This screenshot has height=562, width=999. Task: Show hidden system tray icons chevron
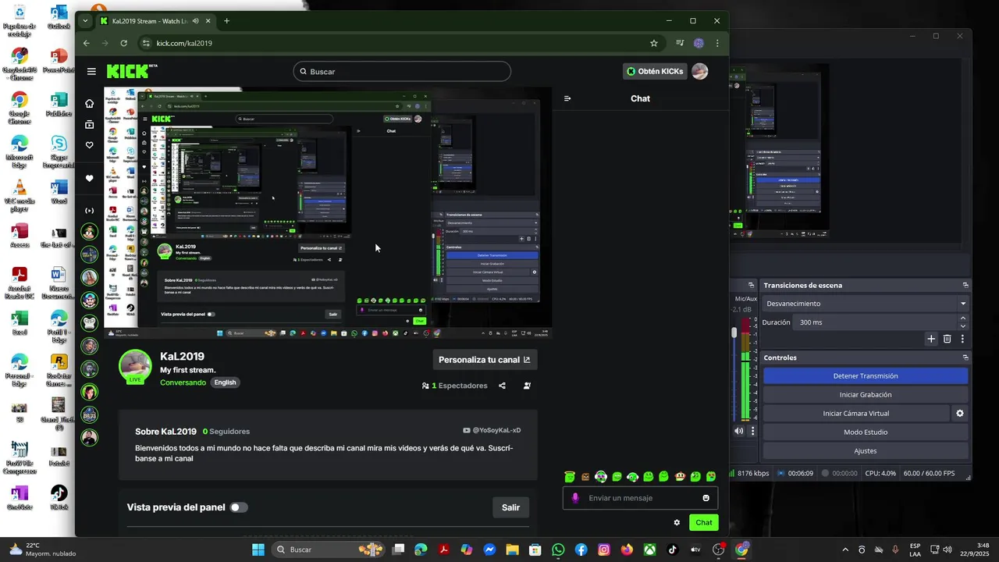845,550
